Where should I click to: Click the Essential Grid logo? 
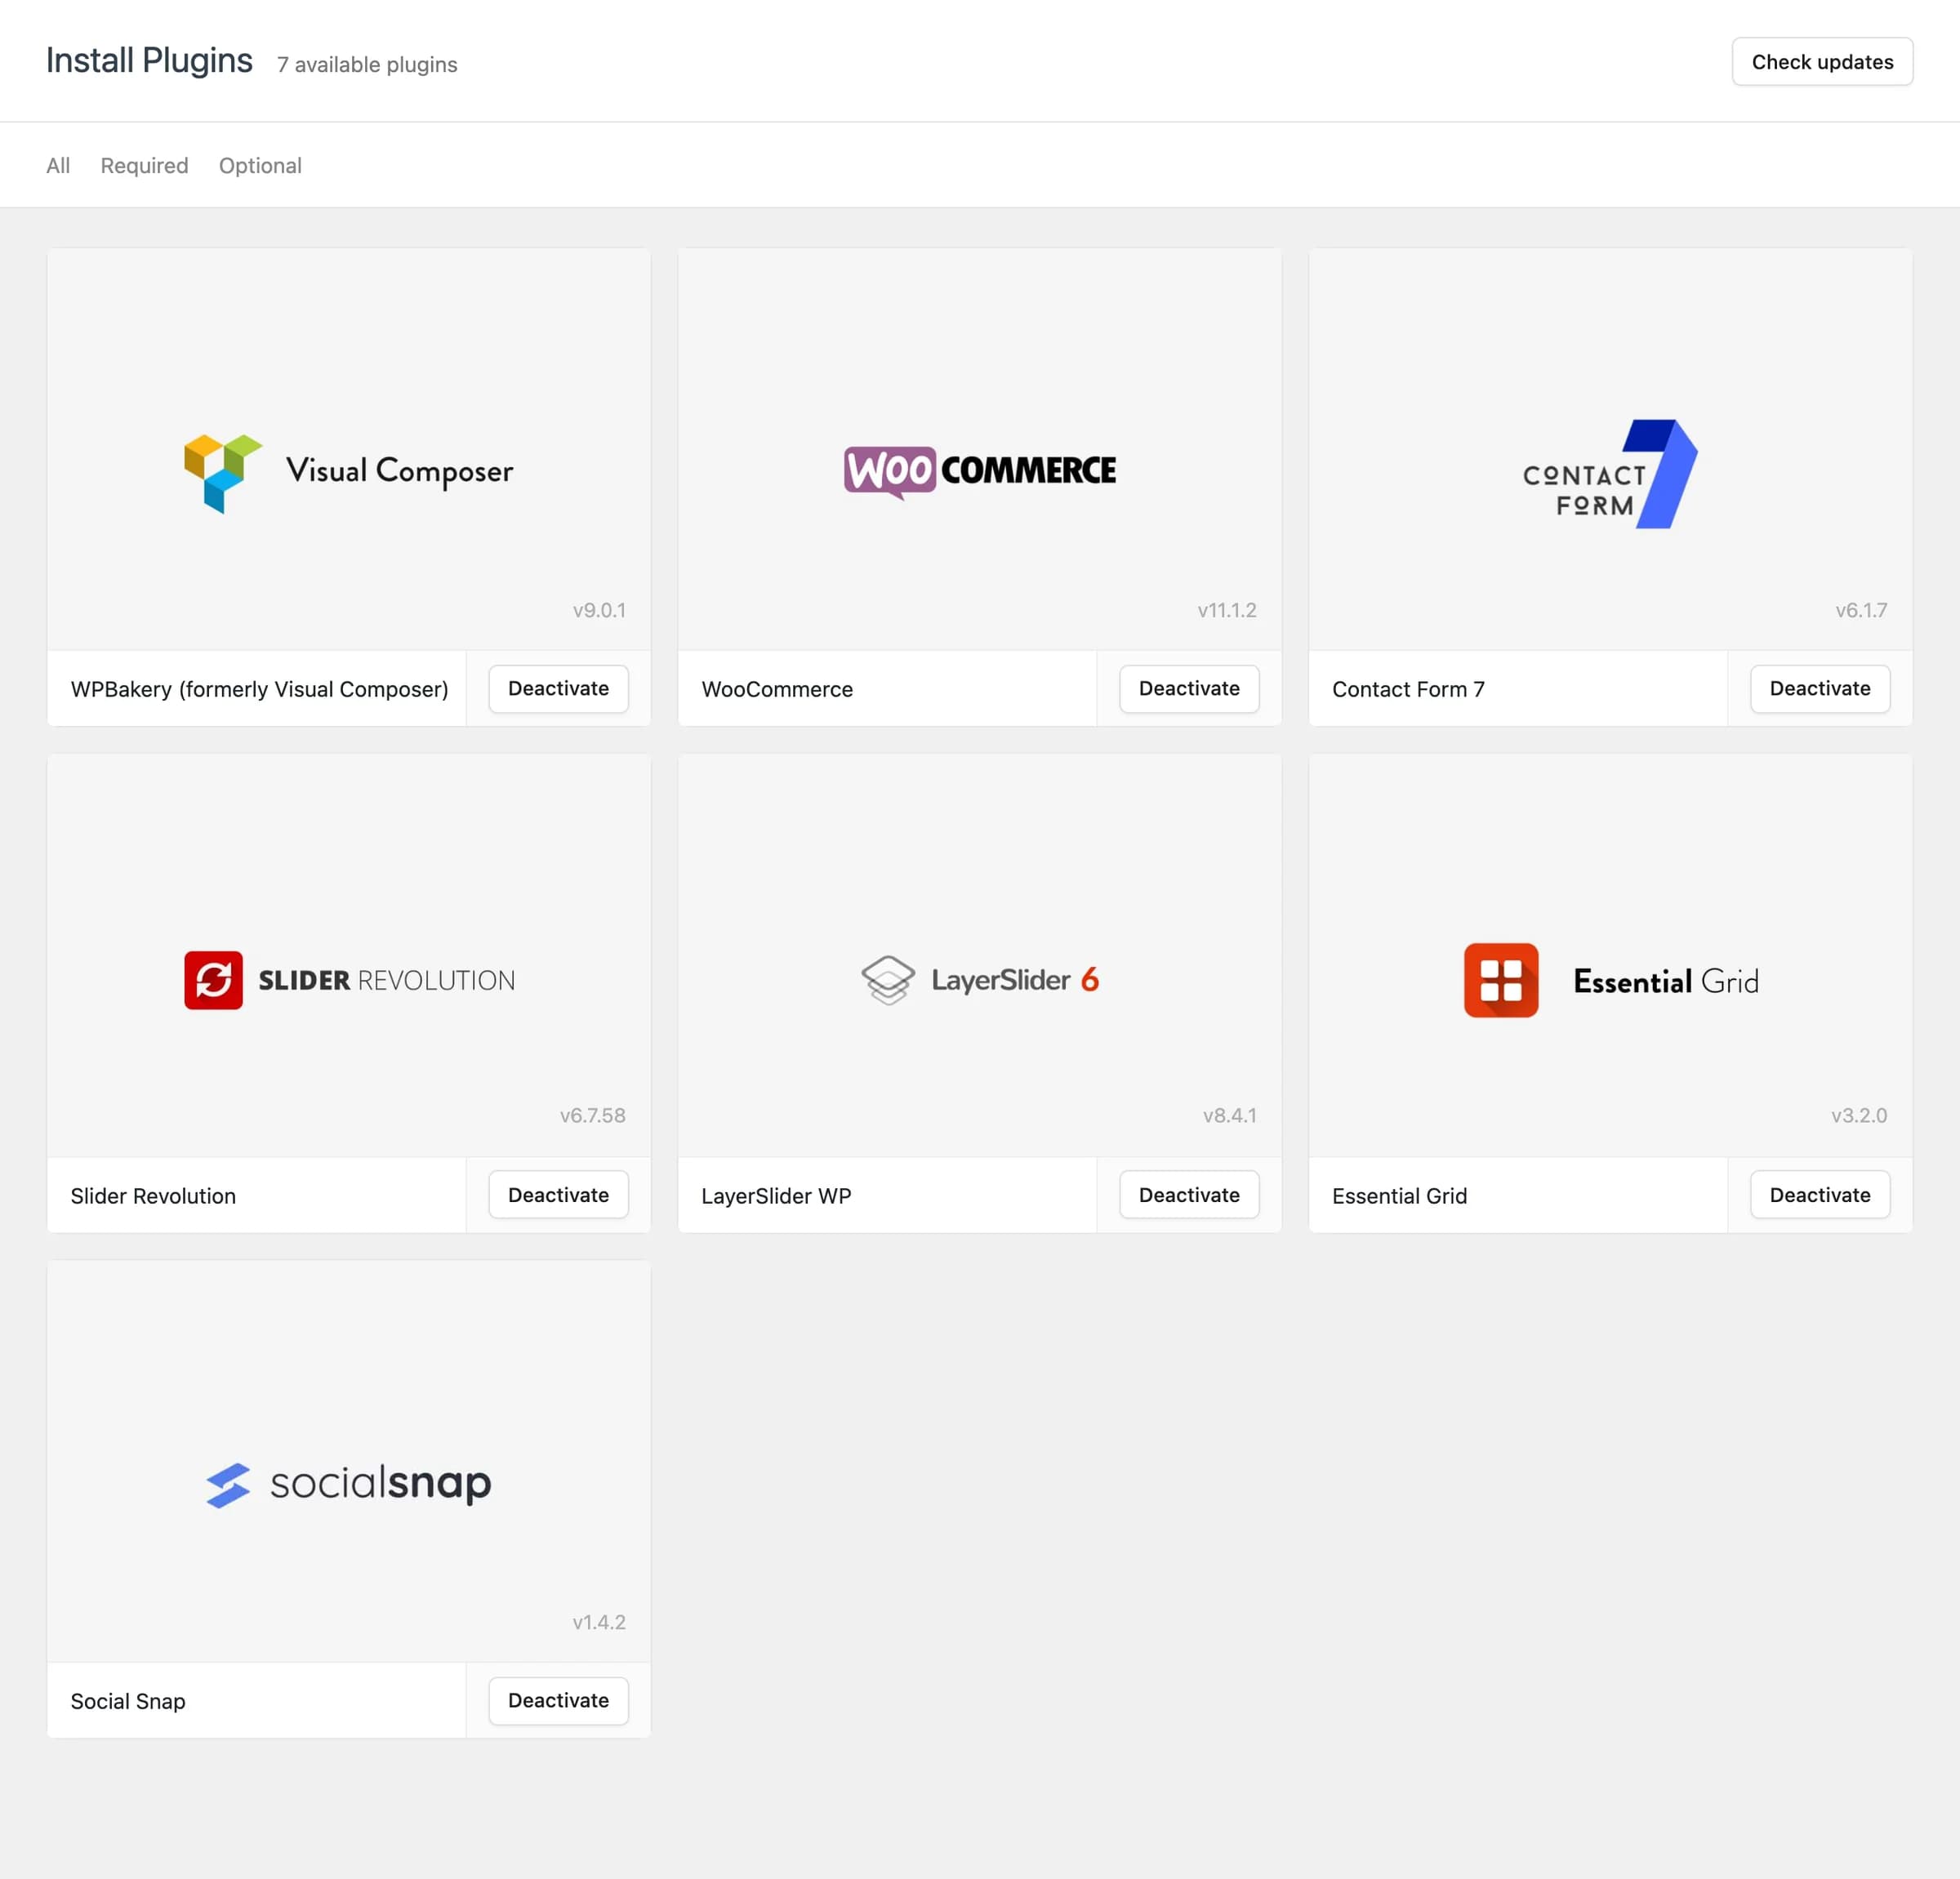coord(1611,980)
